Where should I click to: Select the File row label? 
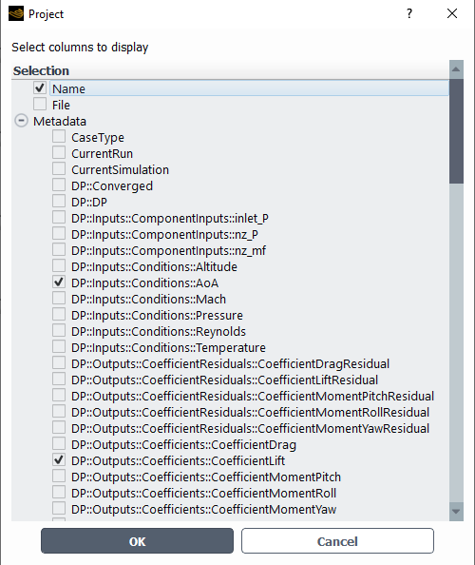(x=61, y=105)
